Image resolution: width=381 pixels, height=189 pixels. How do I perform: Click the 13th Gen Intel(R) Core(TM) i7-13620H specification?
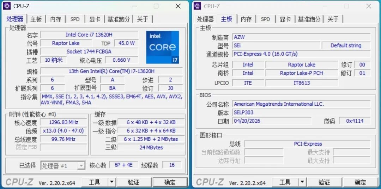tap(111, 71)
